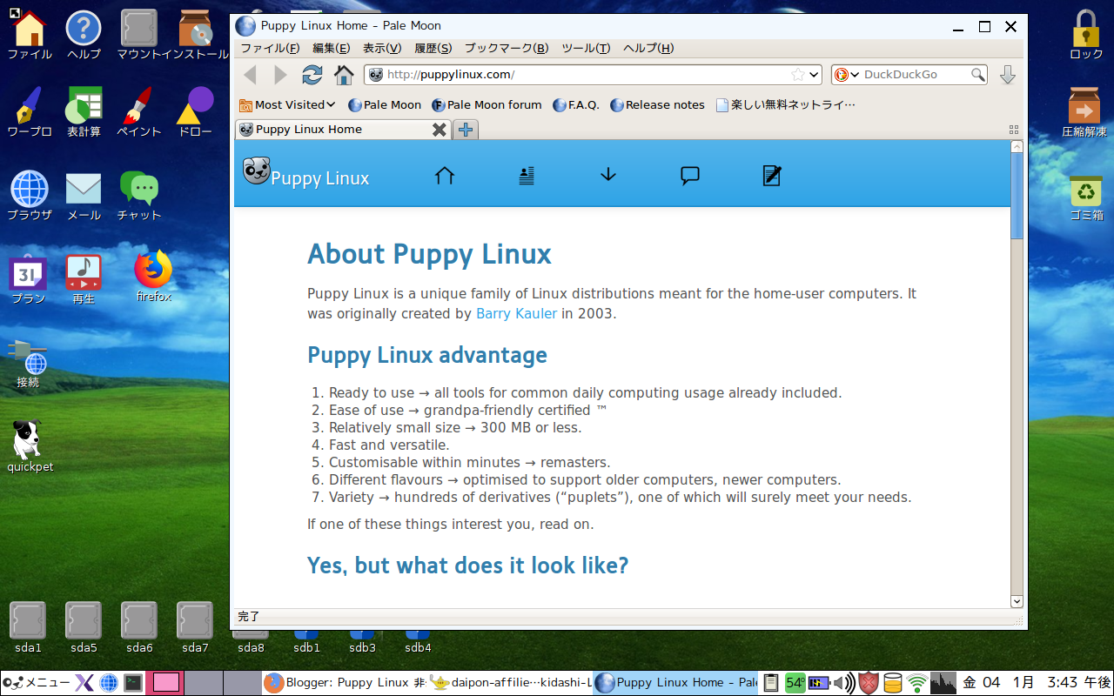1114x696 pixels.
Task: Open the address bar history dropdown
Action: pos(814,75)
